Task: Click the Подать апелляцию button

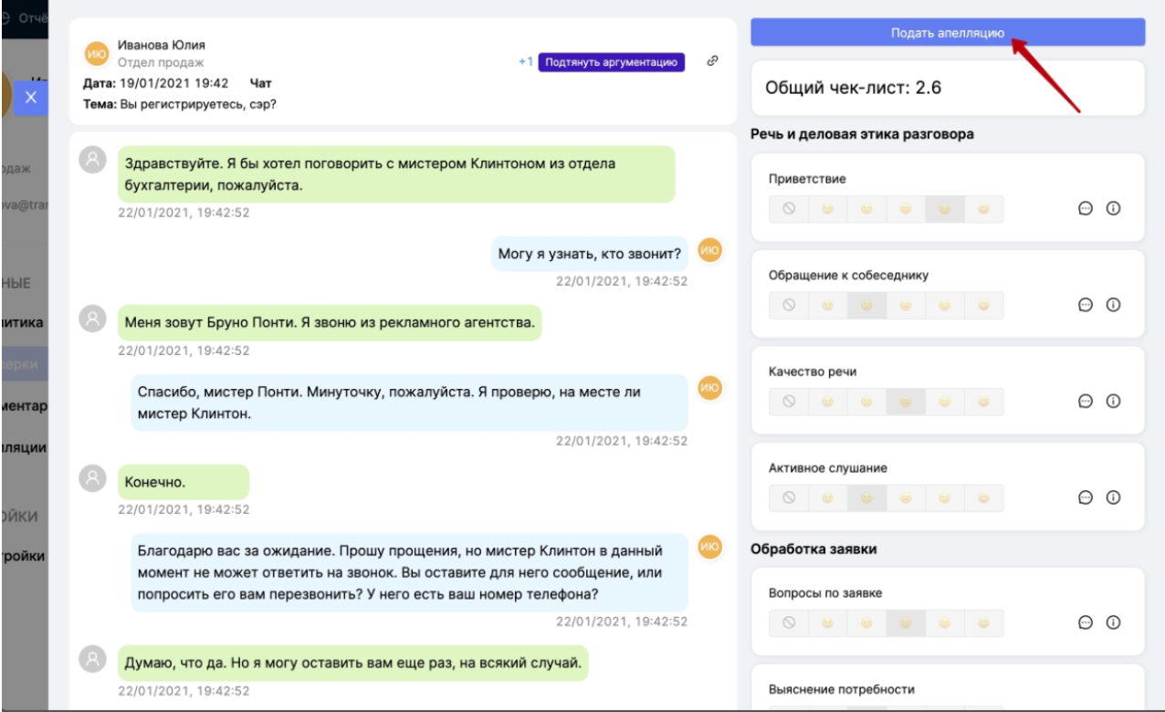Action: tap(948, 33)
